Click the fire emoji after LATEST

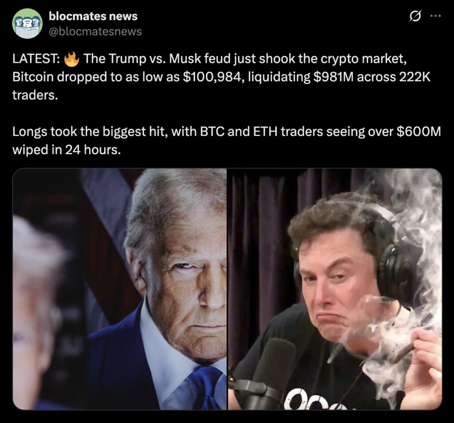coord(71,59)
